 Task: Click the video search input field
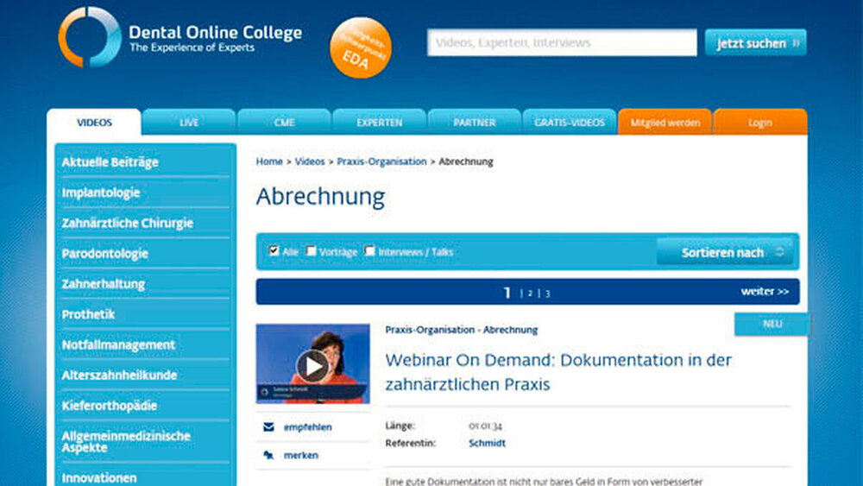(x=561, y=42)
